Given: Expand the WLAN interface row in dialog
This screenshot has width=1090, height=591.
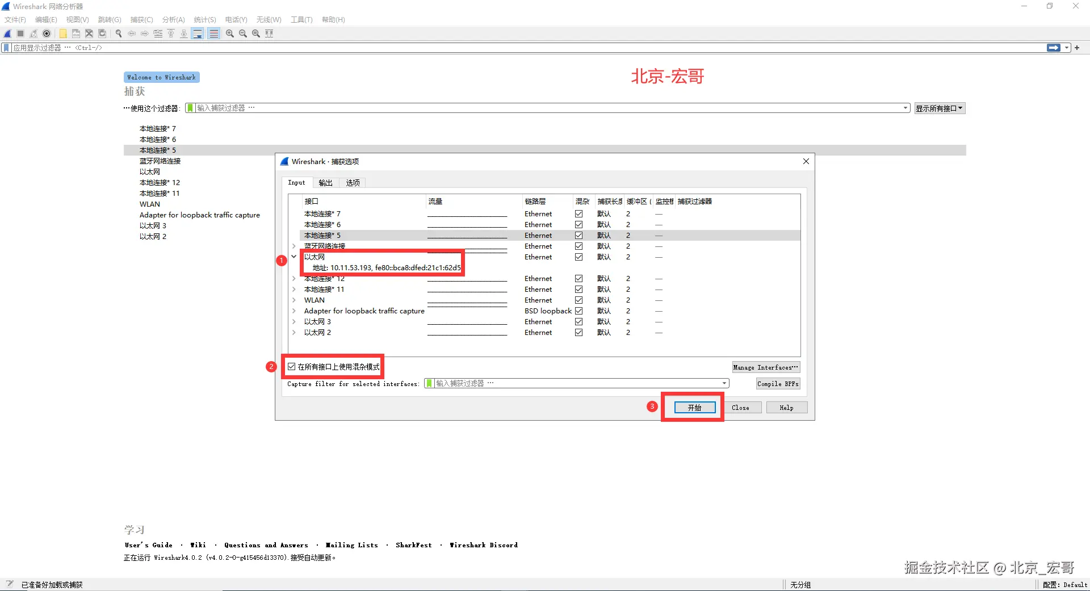Looking at the screenshot, I should point(294,300).
